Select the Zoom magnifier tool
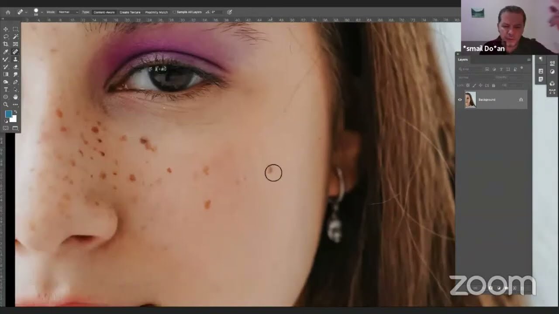The height and width of the screenshot is (314, 559). point(6,104)
